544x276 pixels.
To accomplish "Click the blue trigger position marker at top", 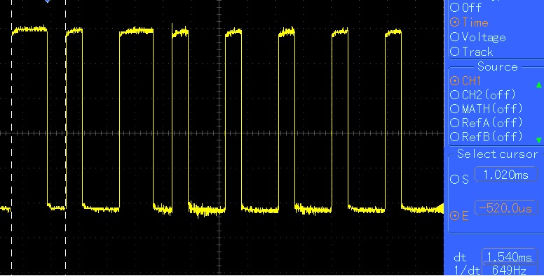I will (x=48, y=1).
